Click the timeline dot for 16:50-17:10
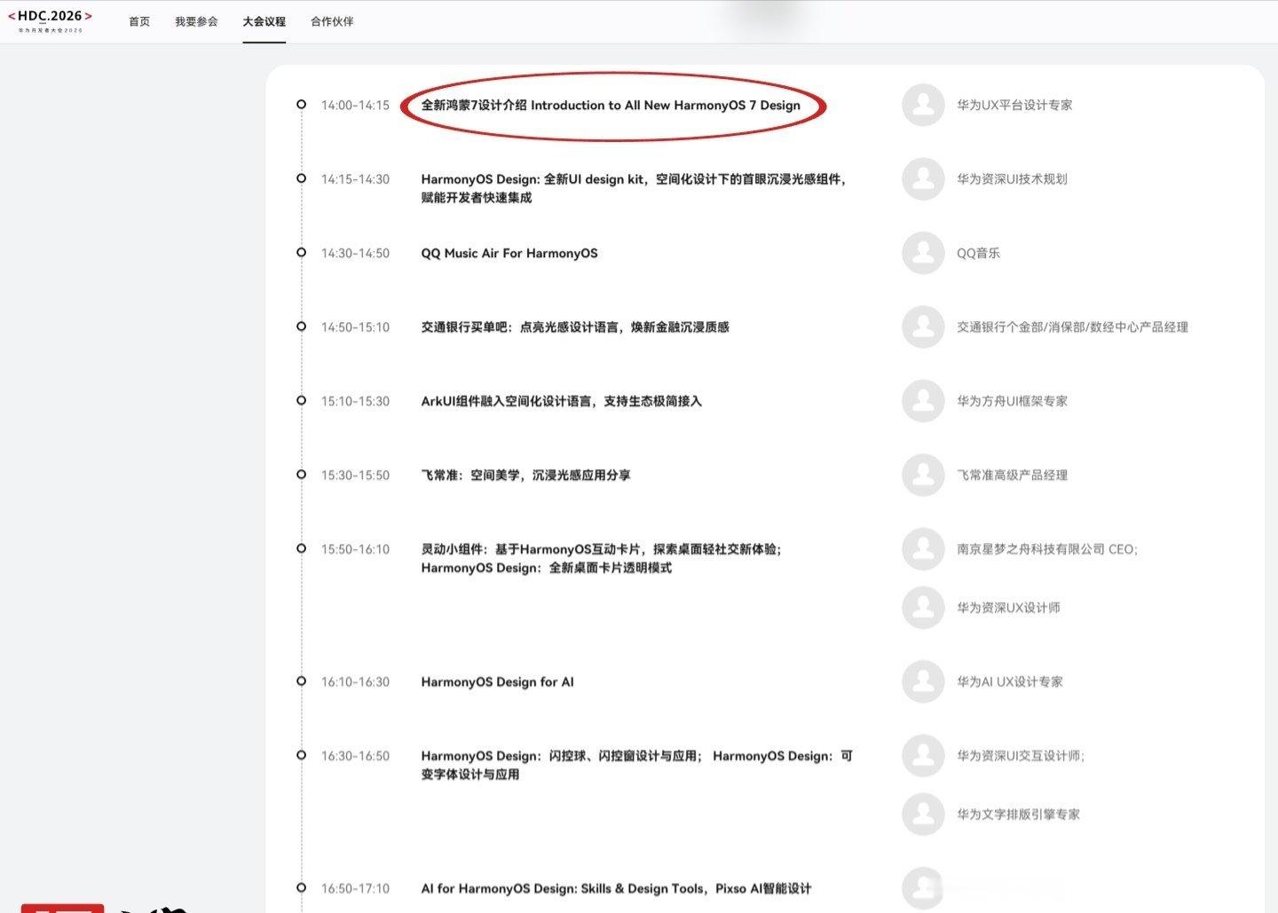 click(302, 887)
